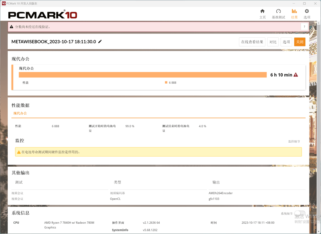Open options via the gear icon
This screenshot has height=234, width=321.
tap(307, 12)
